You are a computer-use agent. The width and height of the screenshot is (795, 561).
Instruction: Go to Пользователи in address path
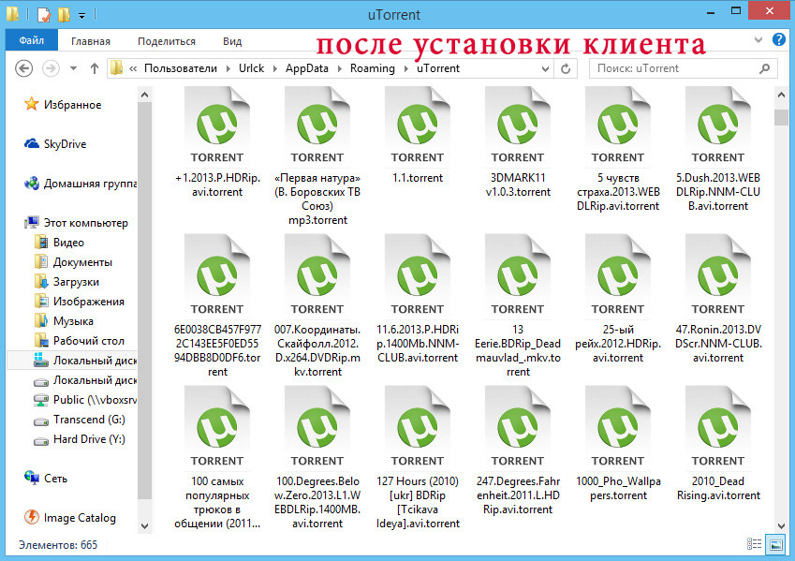pyautogui.click(x=180, y=68)
